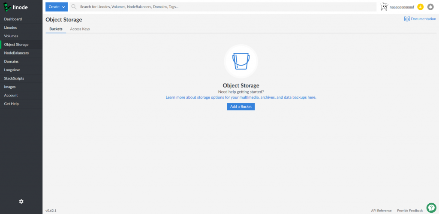Image resolution: width=439 pixels, height=214 pixels.
Task: Switch to the Access Keys tab
Action: (x=80, y=29)
